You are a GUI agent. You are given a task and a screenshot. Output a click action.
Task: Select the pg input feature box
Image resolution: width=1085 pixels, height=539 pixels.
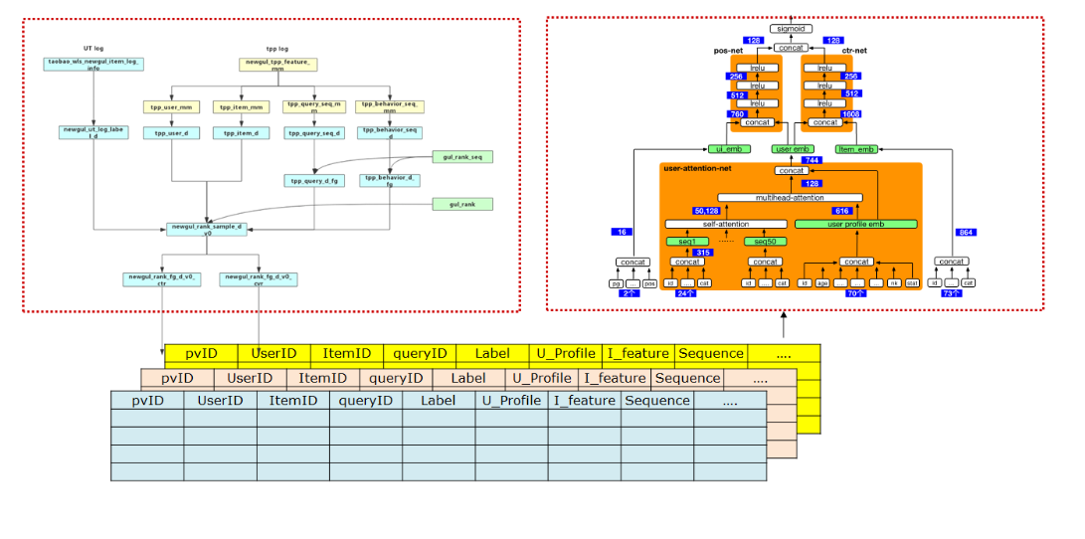(614, 283)
